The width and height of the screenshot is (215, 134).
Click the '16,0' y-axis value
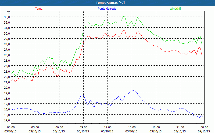pyautogui.click(x=7, y=110)
